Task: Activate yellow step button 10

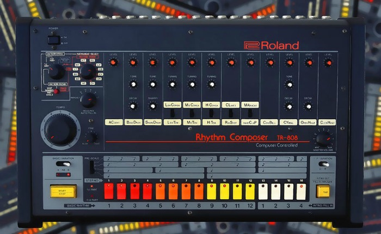Action: (224, 191)
